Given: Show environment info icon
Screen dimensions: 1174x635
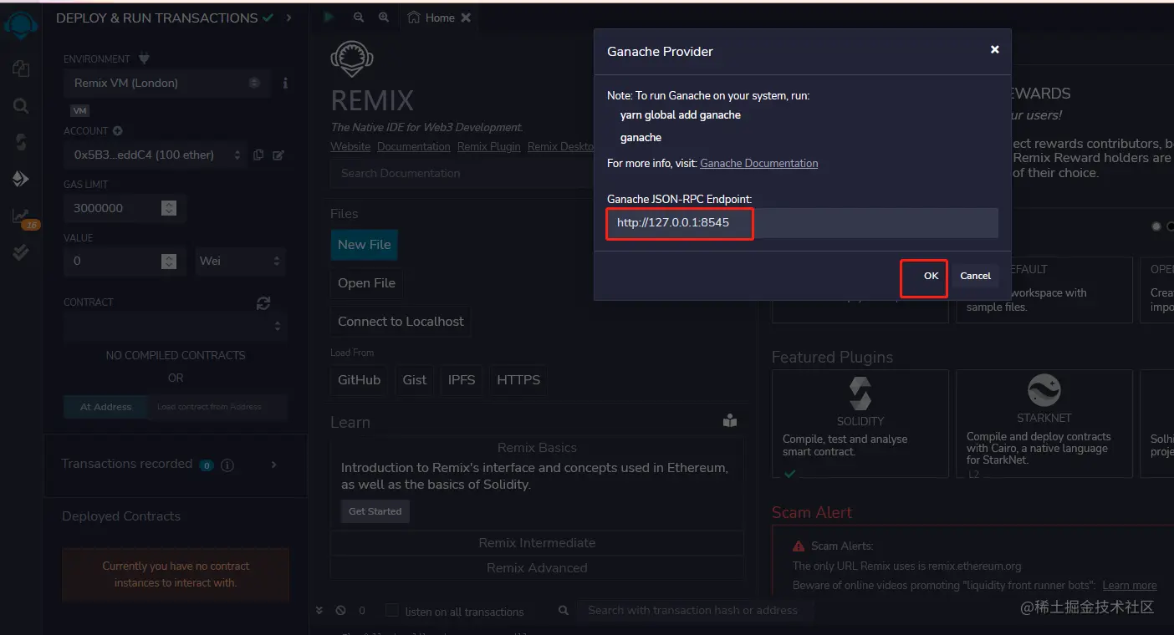Looking at the screenshot, I should pyautogui.click(x=285, y=84).
